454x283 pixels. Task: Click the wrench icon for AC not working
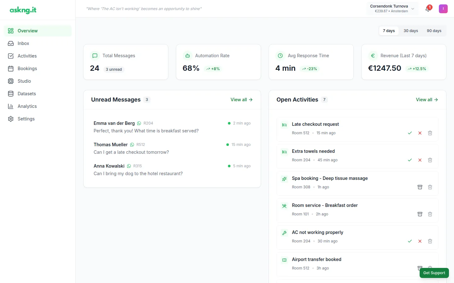[x=284, y=233]
